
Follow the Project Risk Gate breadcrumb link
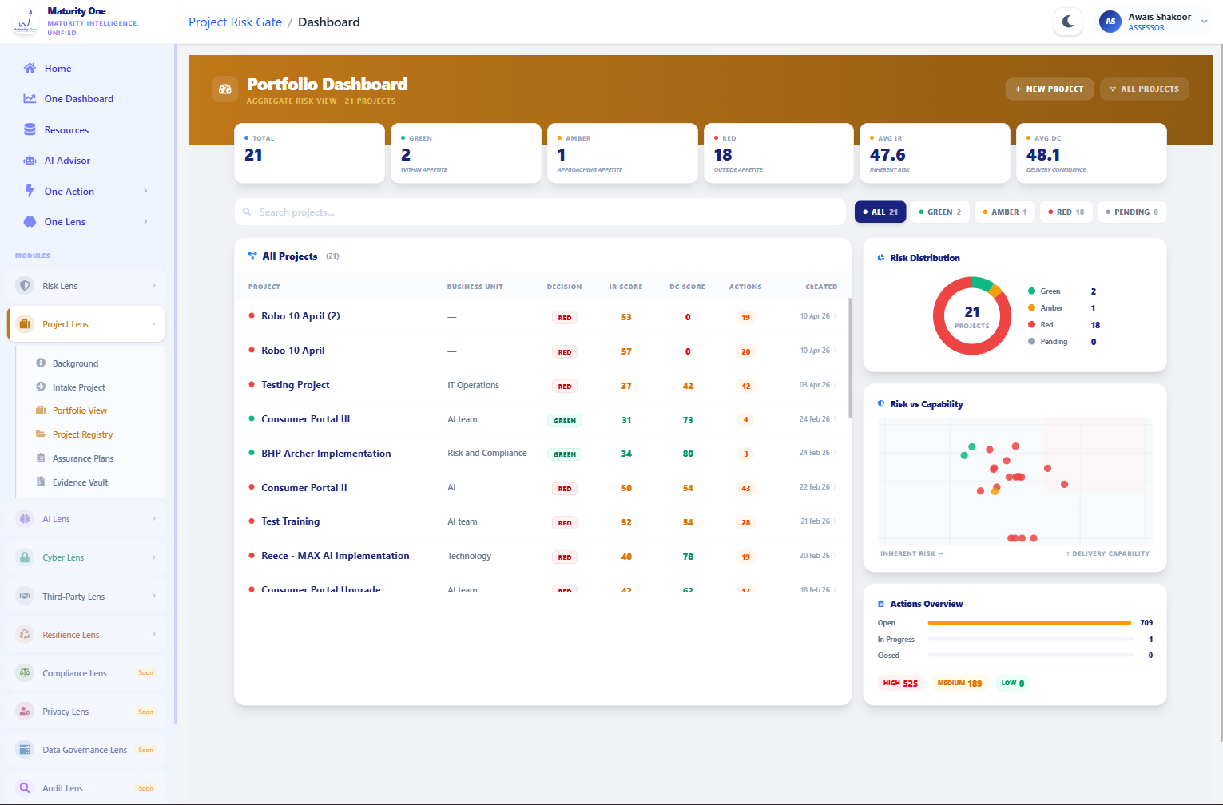(x=235, y=22)
